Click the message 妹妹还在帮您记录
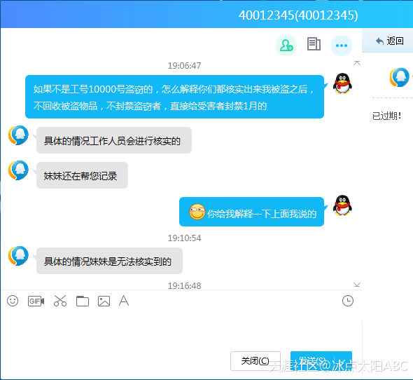Image resolution: width=413 pixels, height=380 pixels. click(82, 175)
